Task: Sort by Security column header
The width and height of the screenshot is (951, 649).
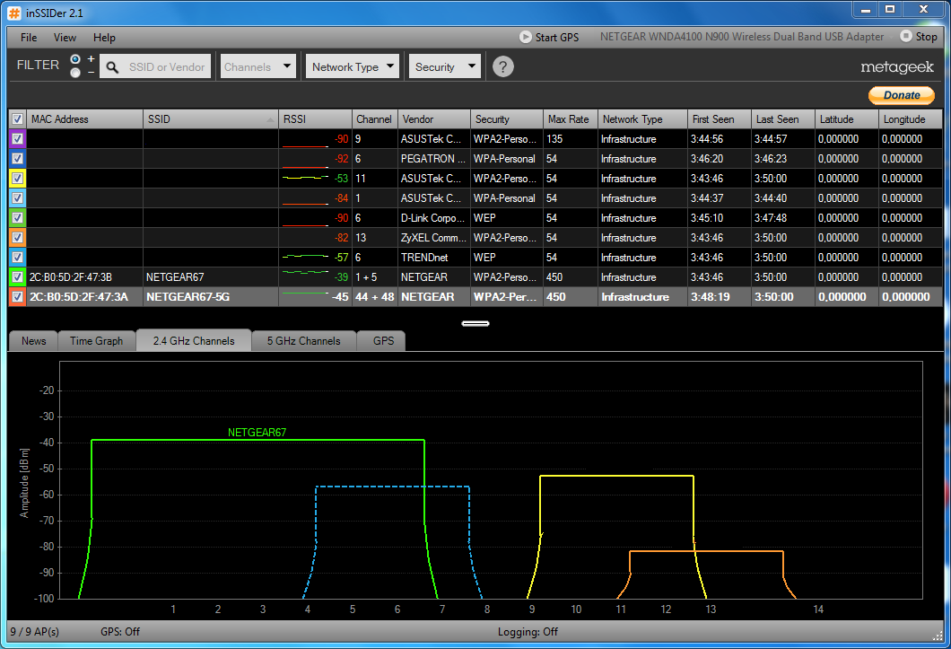Action: (506, 119)
